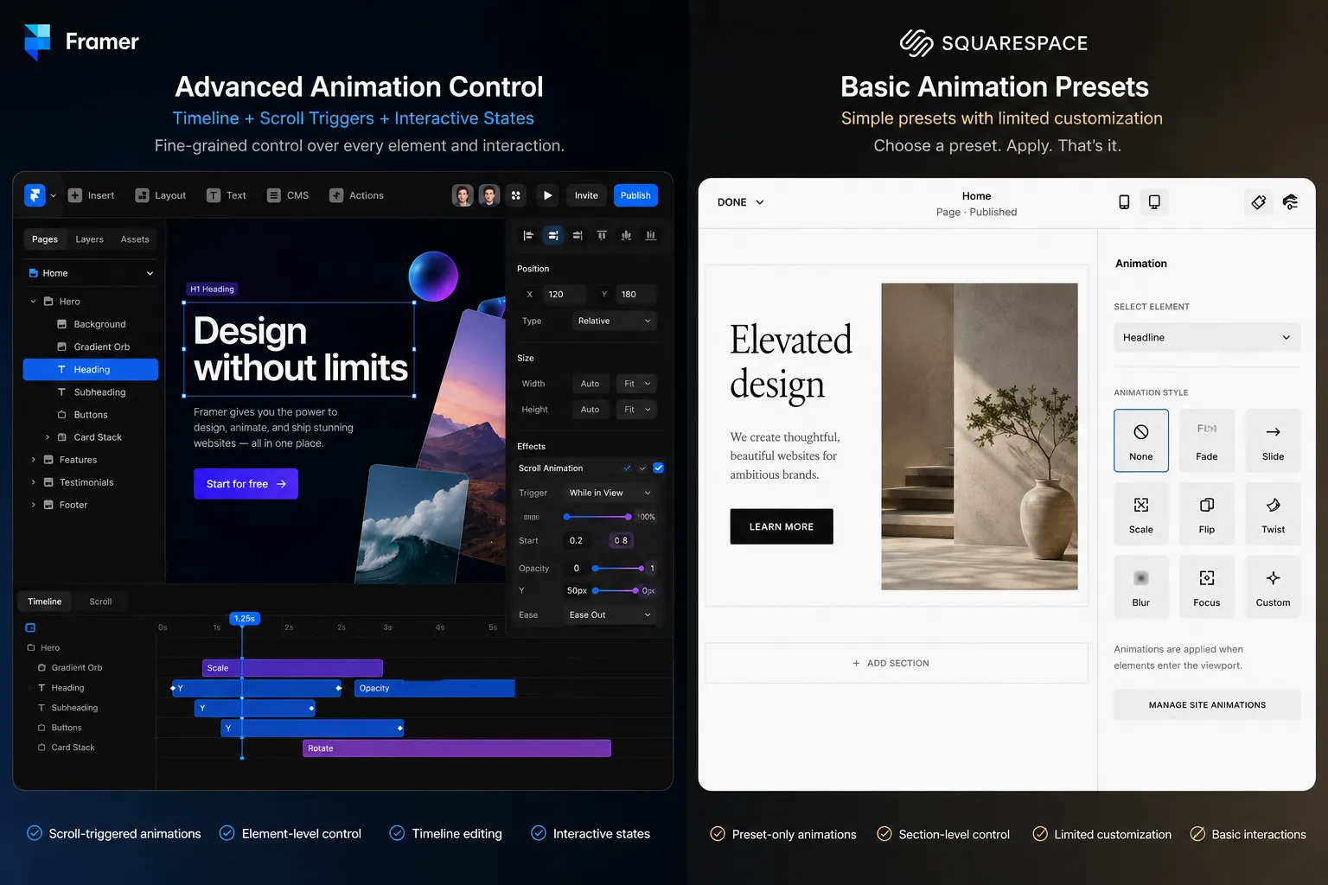Click the align top icon
This screenshot has height=885, width=1328.
click(x=602, y=235)
